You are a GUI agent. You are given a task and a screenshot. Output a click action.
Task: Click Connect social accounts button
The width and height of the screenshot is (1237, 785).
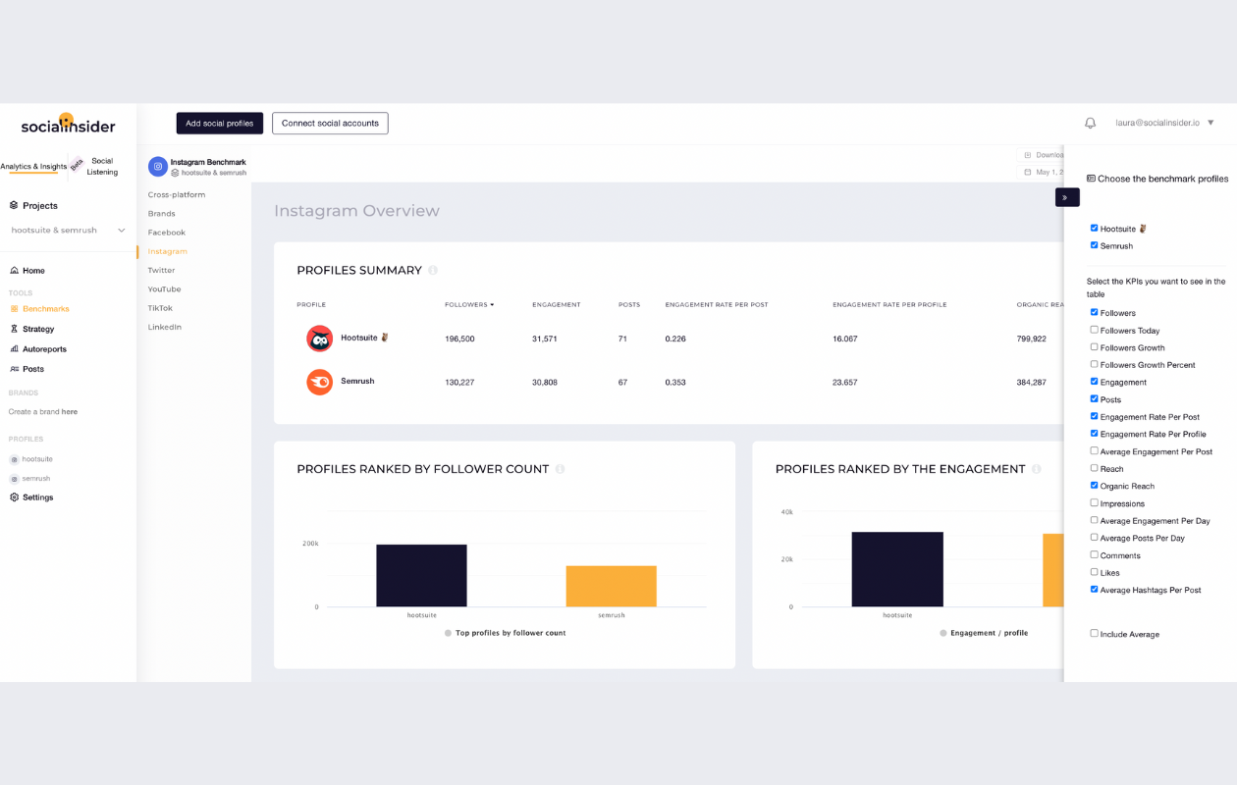tap(330, 123)
